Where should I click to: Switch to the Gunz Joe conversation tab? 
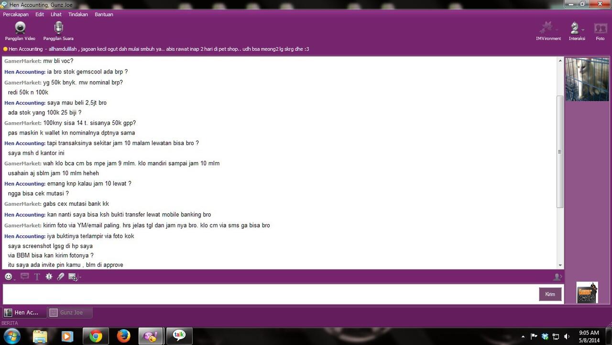click(70, 313)
